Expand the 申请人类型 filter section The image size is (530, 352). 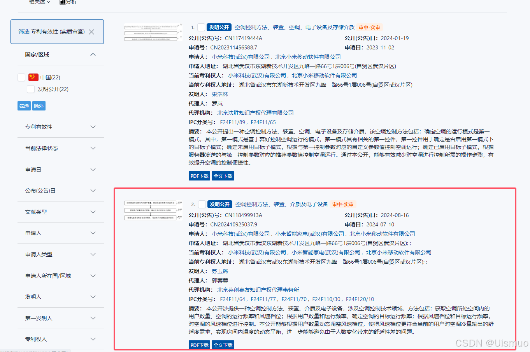(61, 254)
